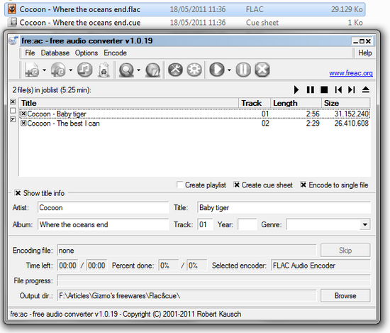390x333 pixels.
Task: Click the eject button in joblist player
Action: (365, 89)
